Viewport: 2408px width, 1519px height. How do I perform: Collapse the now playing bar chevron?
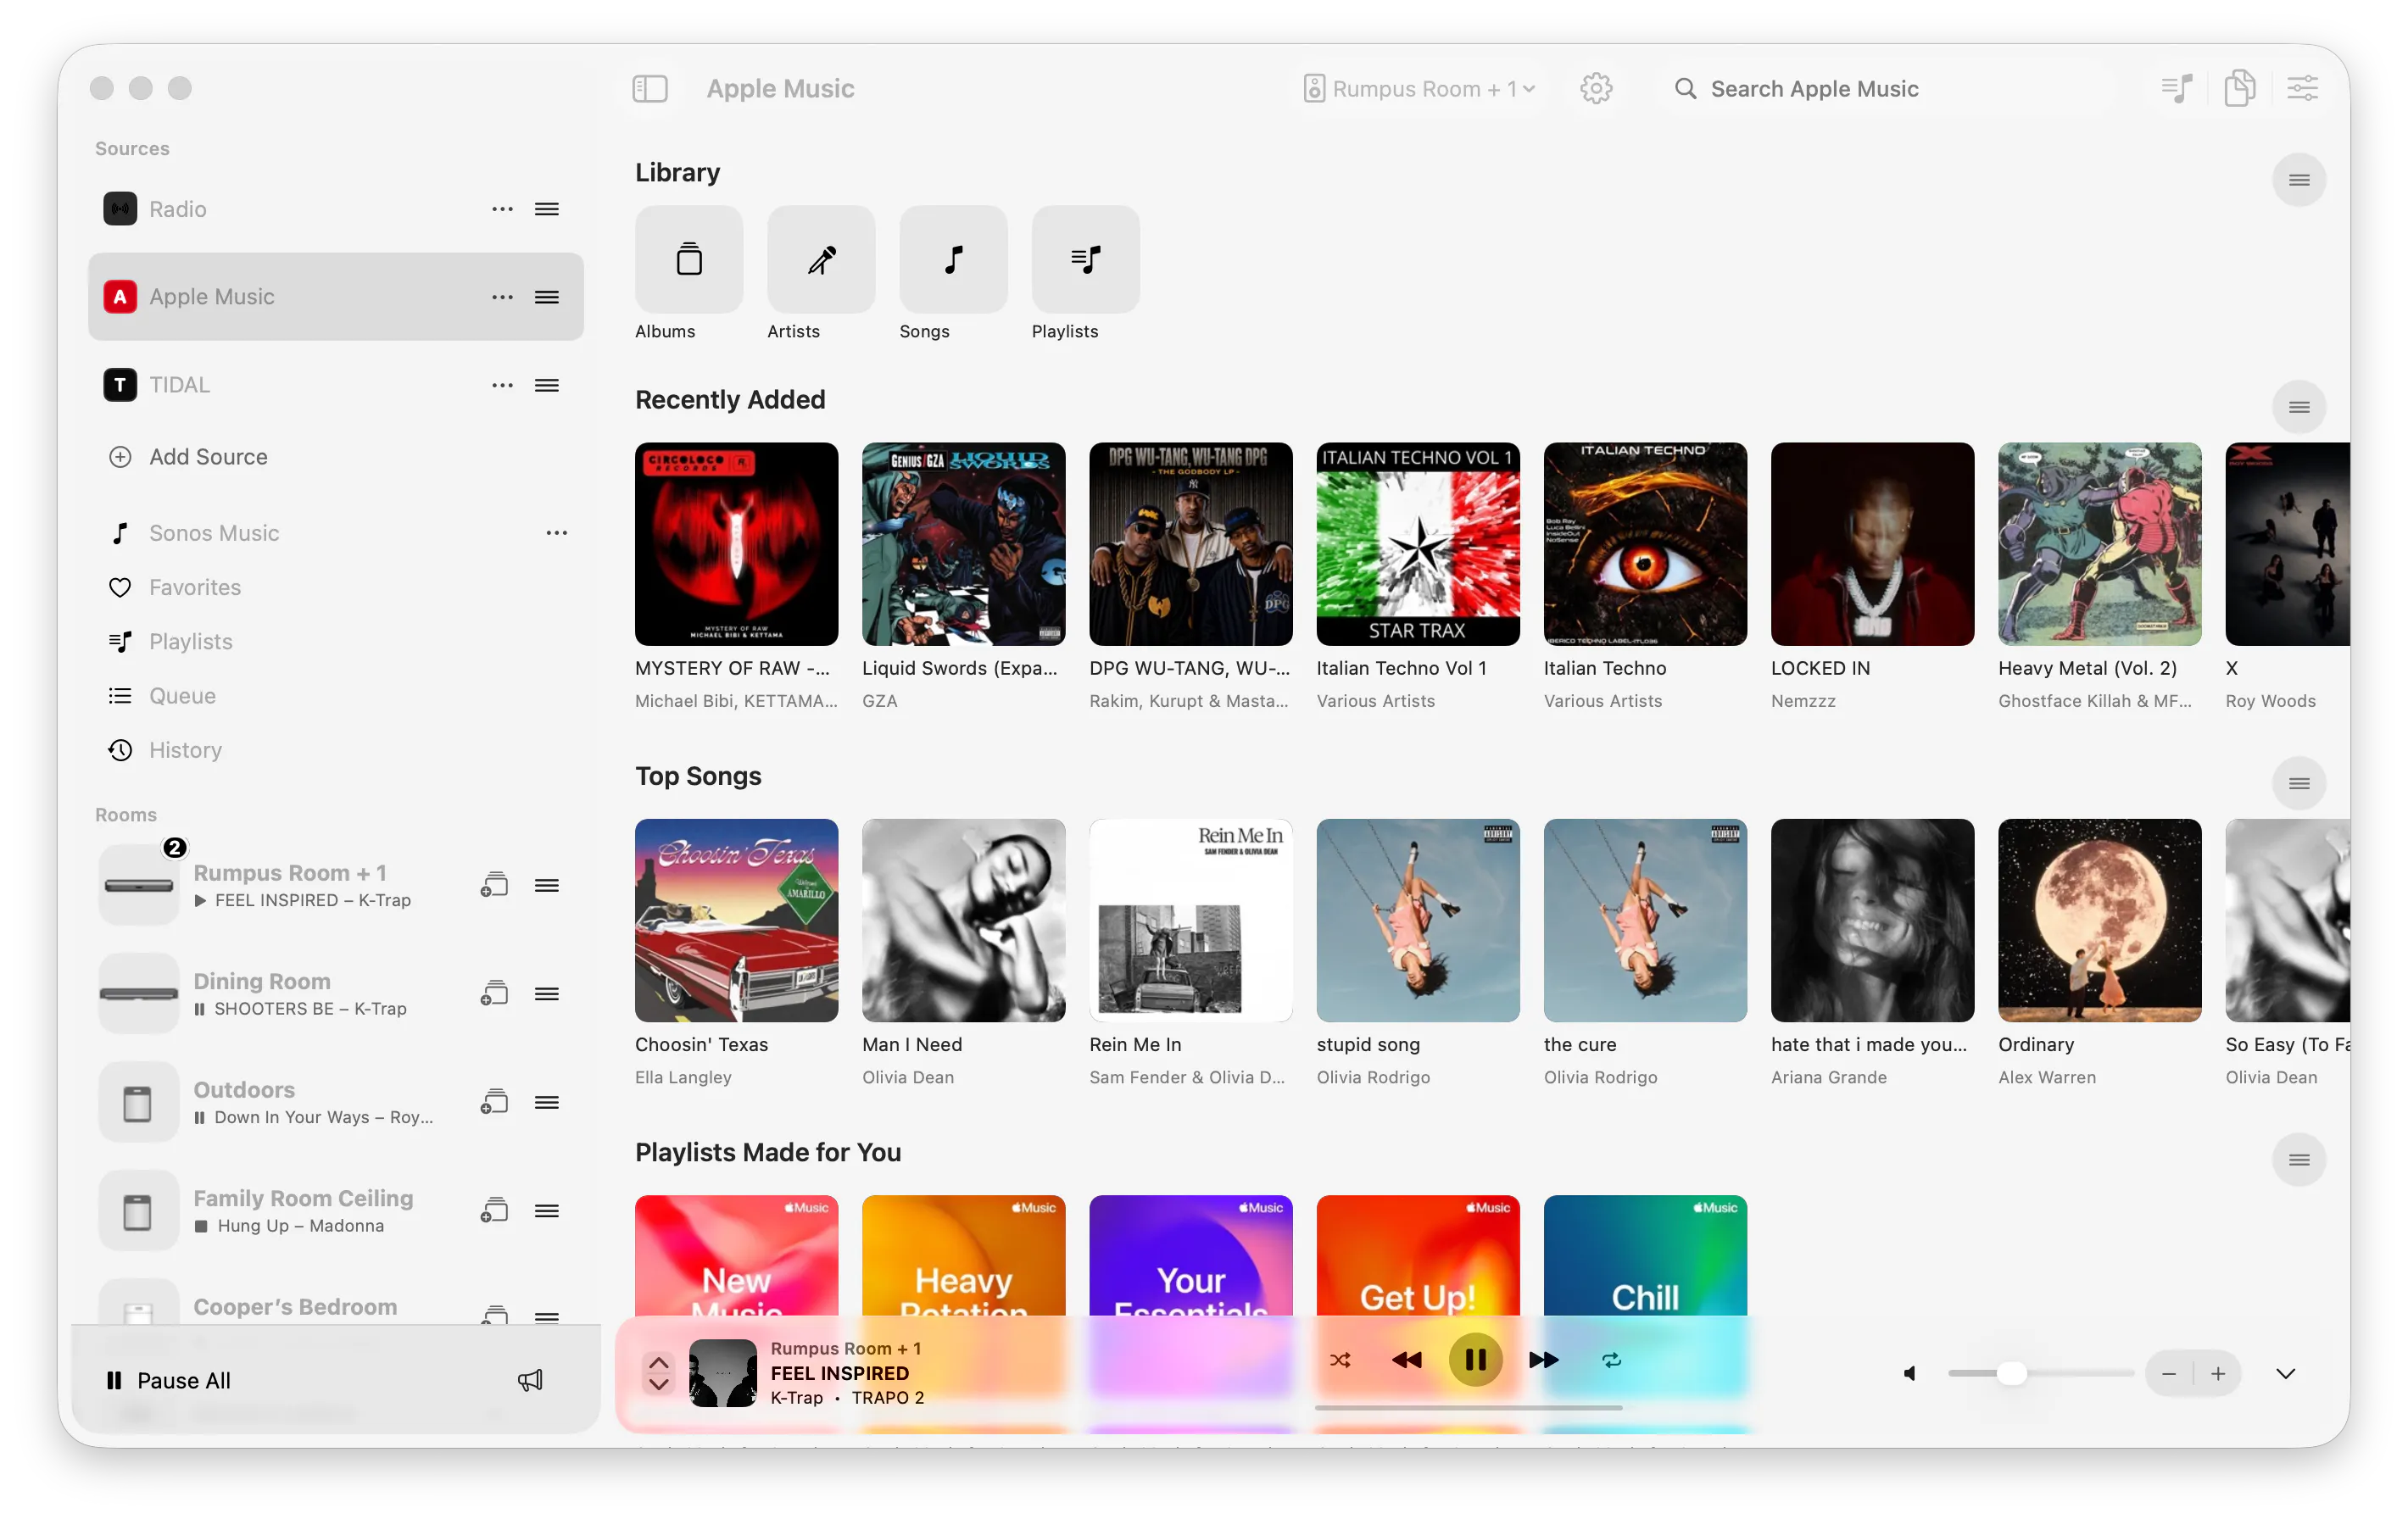click(2285, 1373)
